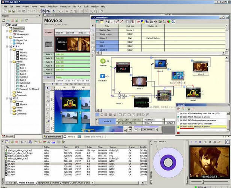Click the Project tab below the tree
This screenshot has width=231, height=188.
coord(8,136)
